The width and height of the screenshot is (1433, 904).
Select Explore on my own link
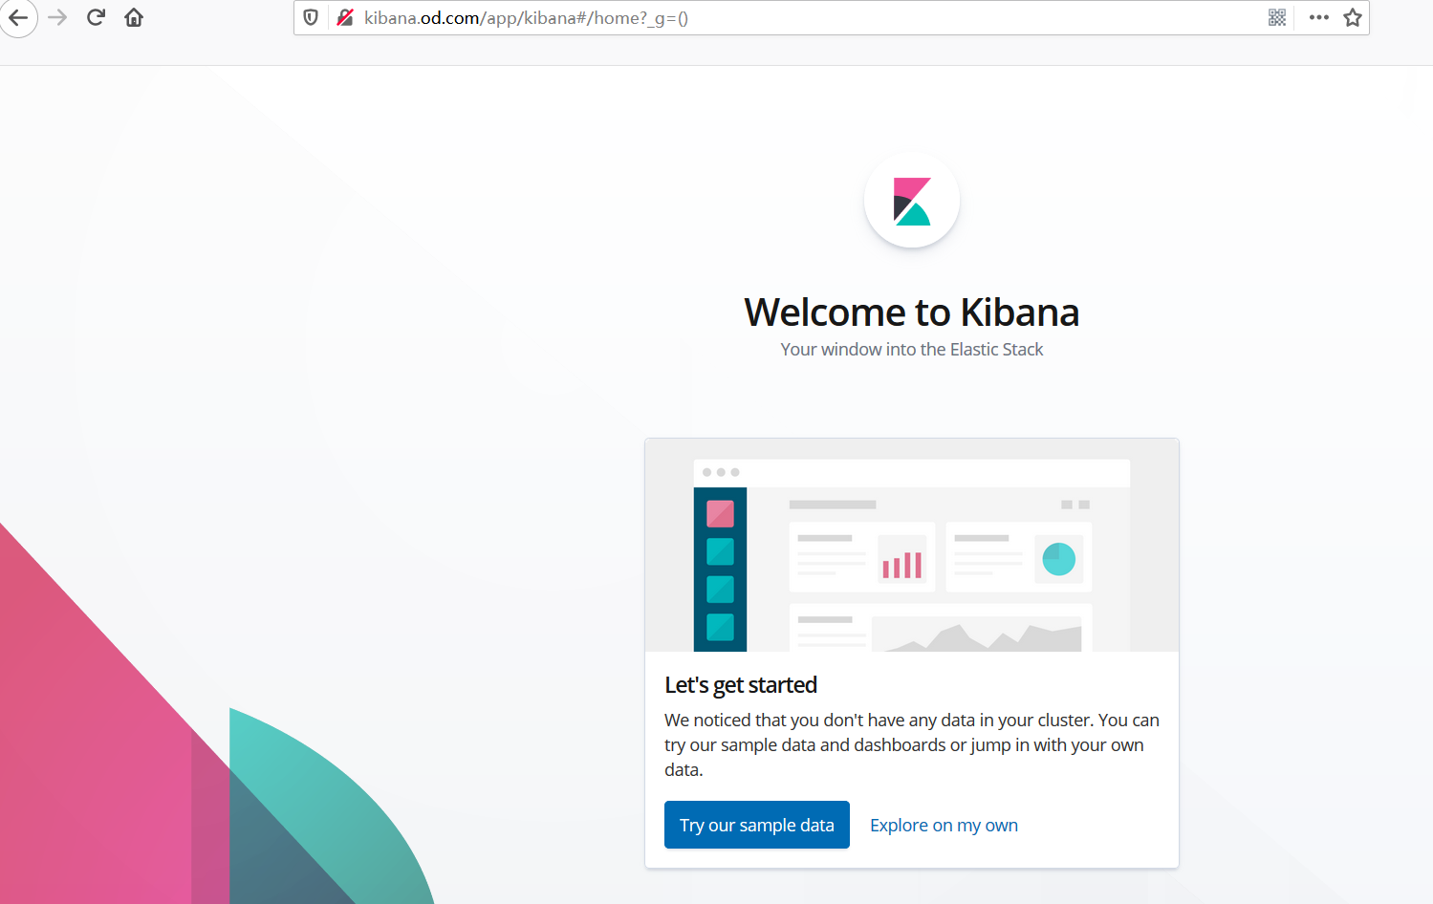(944, 825)
